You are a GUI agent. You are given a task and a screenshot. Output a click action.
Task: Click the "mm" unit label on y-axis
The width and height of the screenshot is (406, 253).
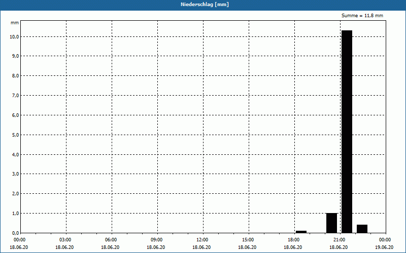15,23
